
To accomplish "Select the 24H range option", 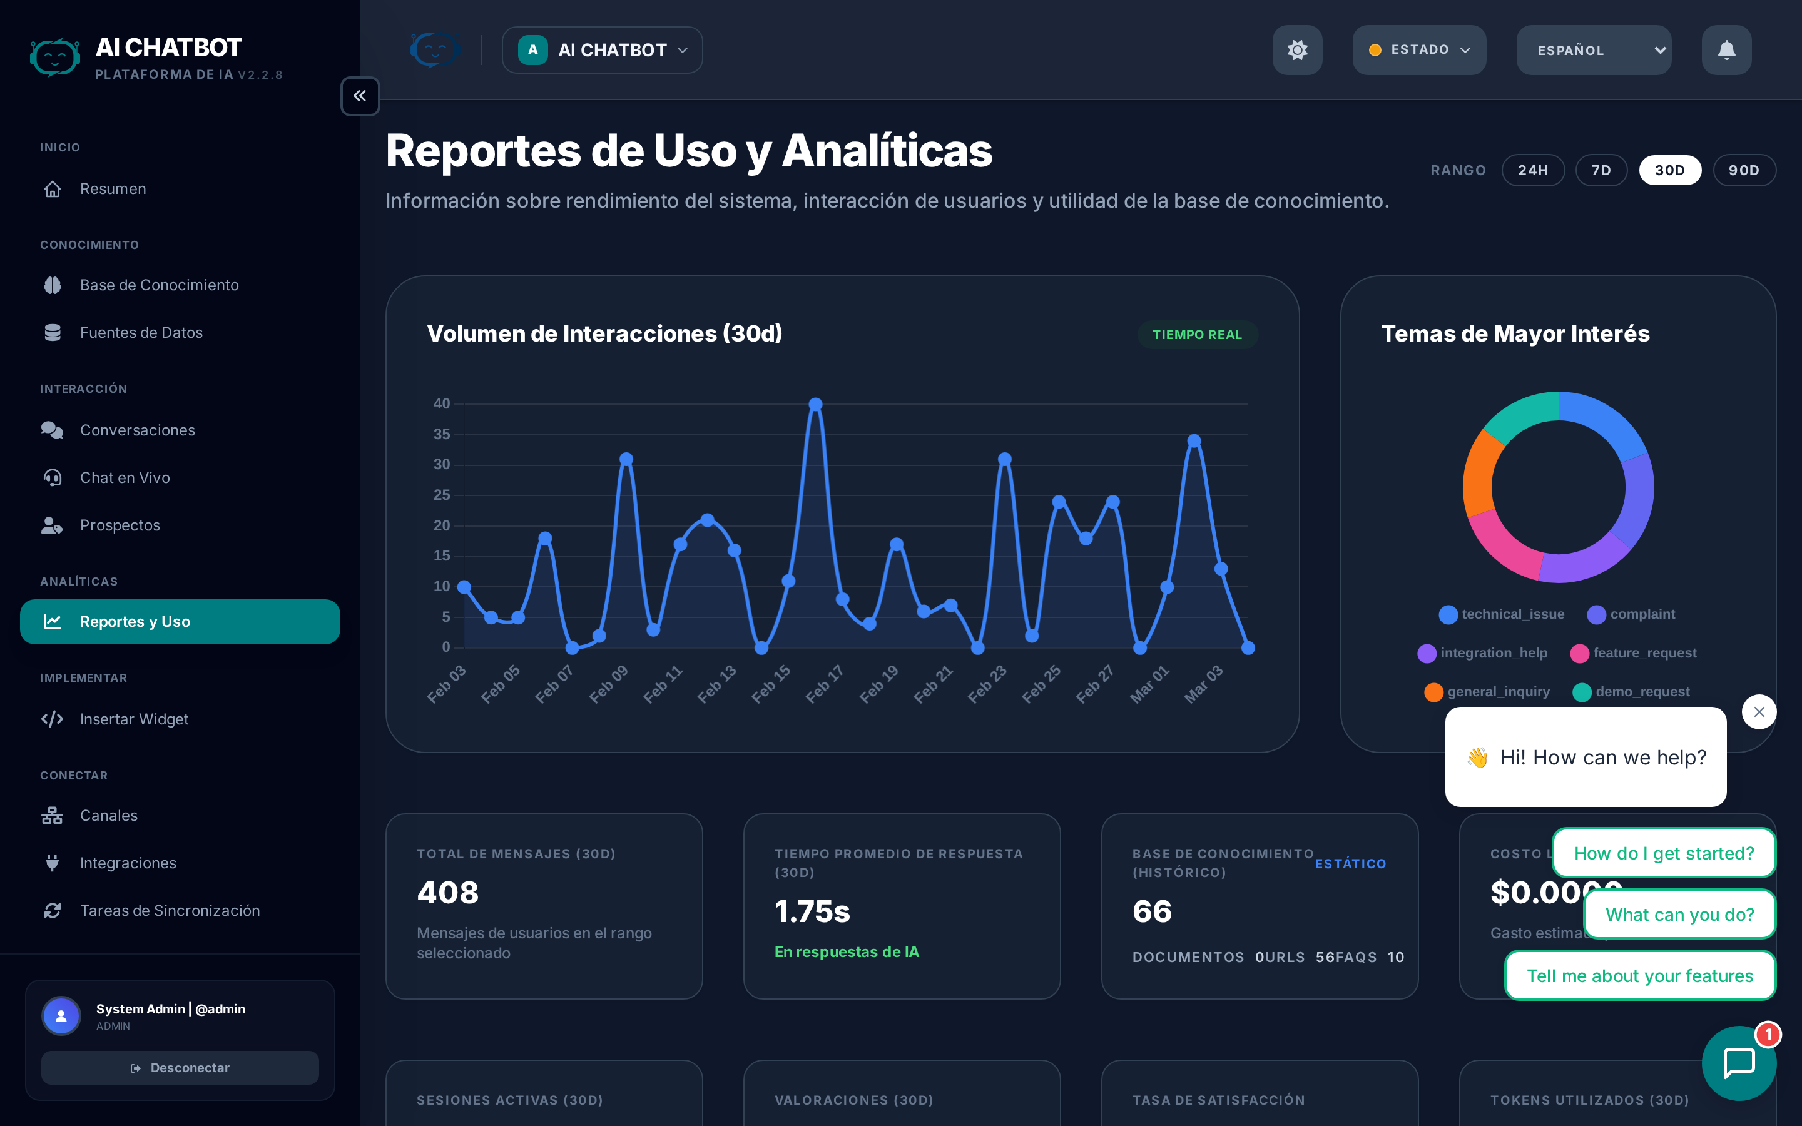I will tap(1532, 171).
